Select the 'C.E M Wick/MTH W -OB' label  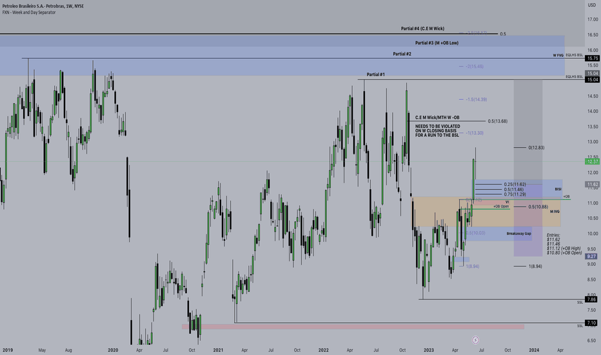coord(437,117)
